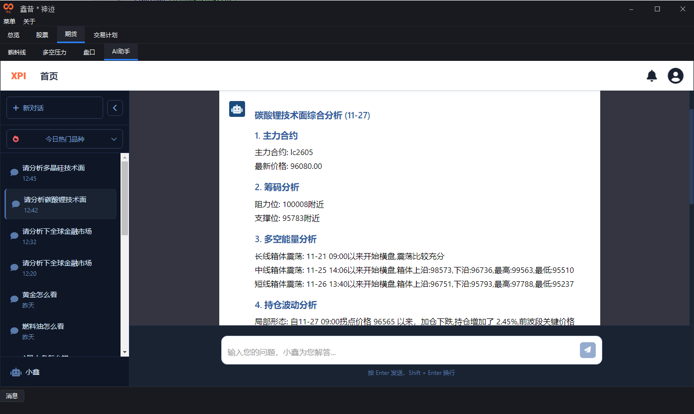Click the robot avatar above the lithium analysis

pos(237,109)
